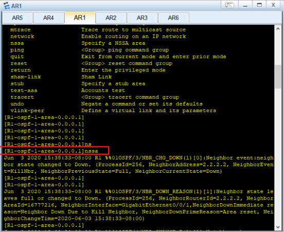Click 'Define a virtual link and its parameters'
This screenshot has height=232, width=284.
point(149,111)
